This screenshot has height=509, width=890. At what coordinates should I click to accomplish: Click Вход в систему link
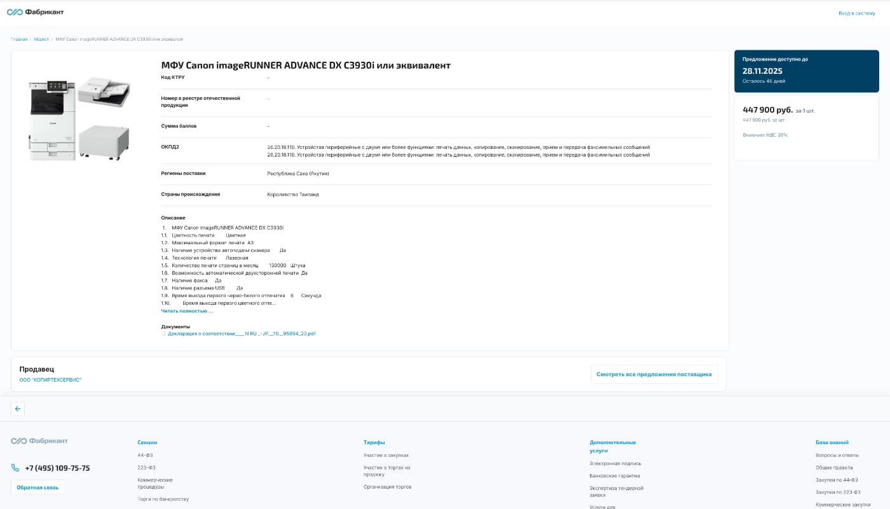[856, 13]
